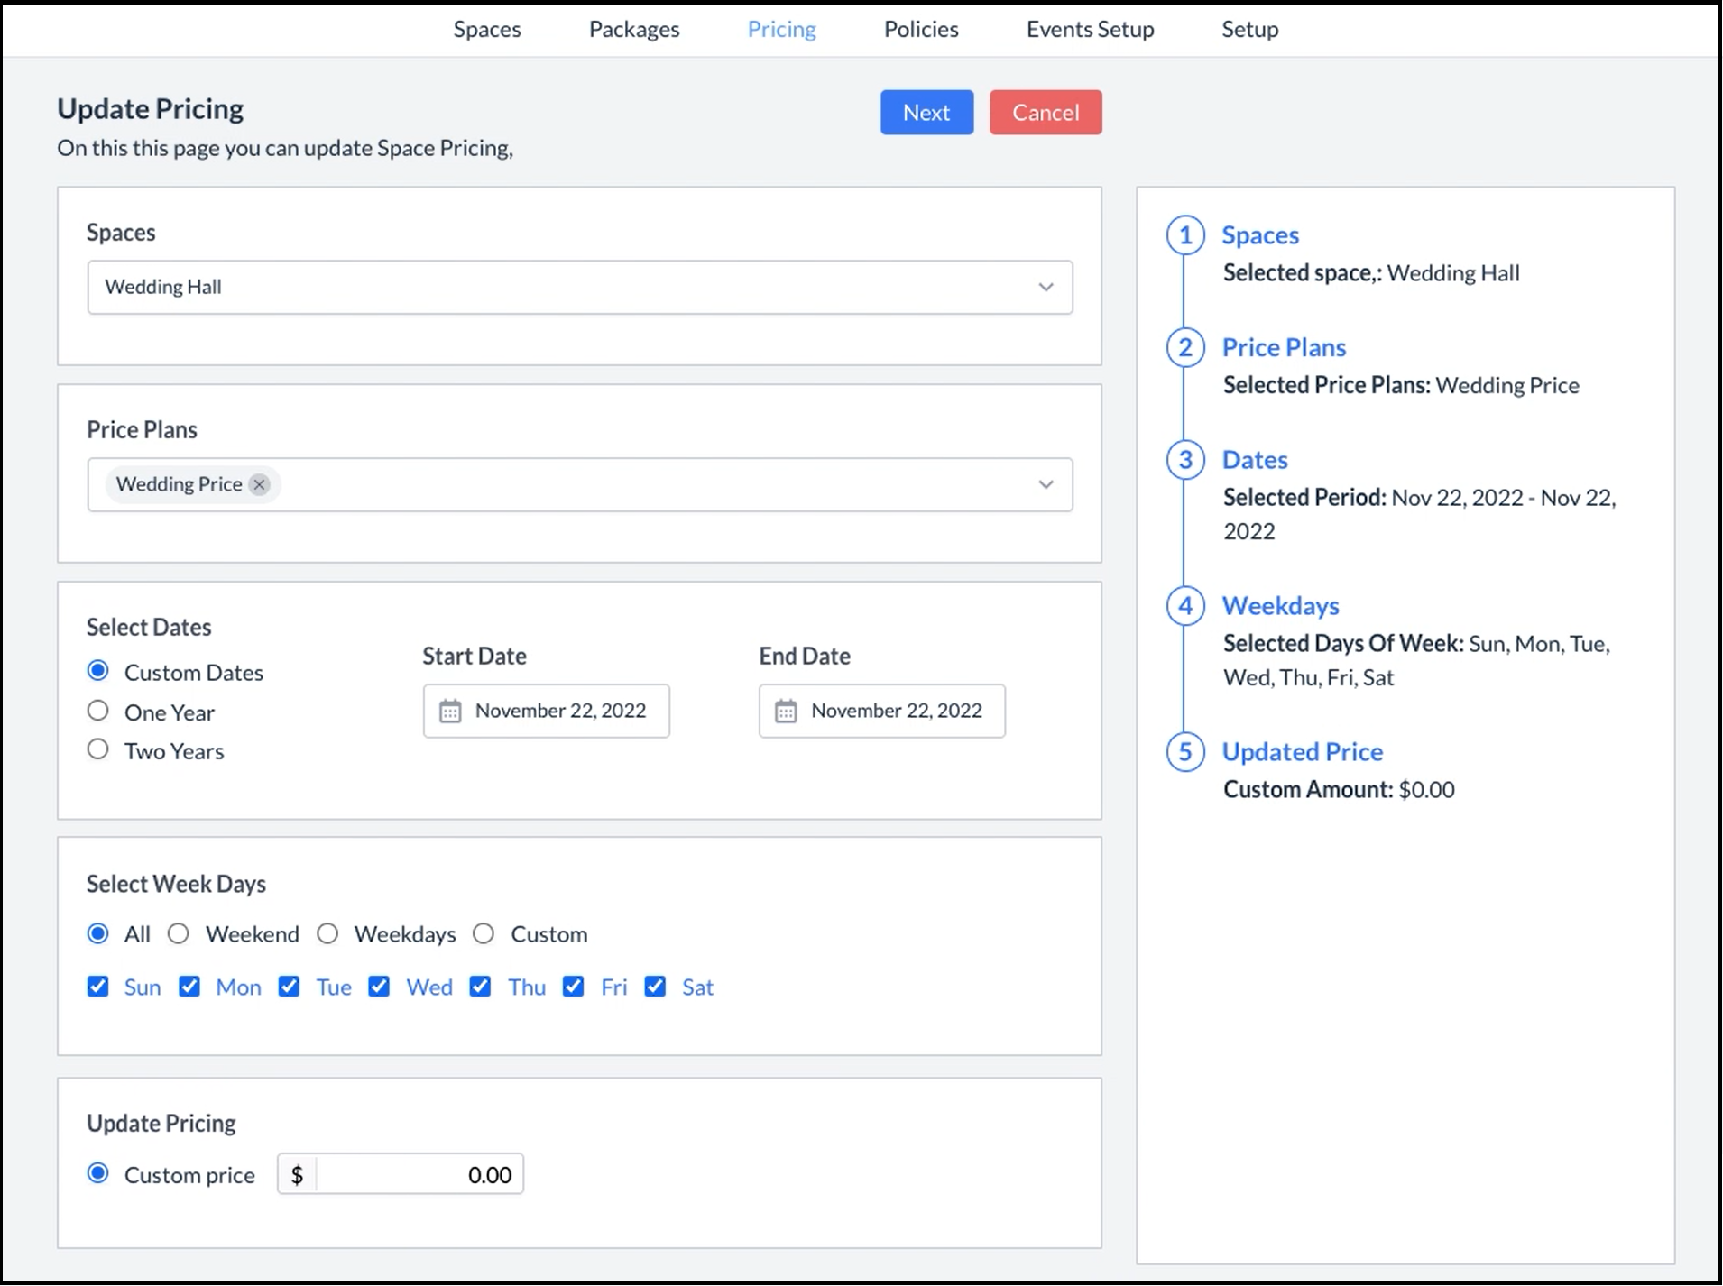Switch to the Packages tab
The height and width of the screenshot is (1286, 1723).
[x=634, y=30]
